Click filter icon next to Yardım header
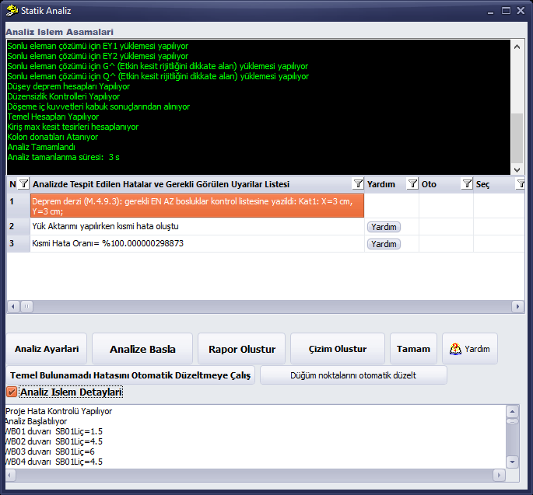Viewport: 533px width, 495px height. pyautogui.click(x=412, y=184)
